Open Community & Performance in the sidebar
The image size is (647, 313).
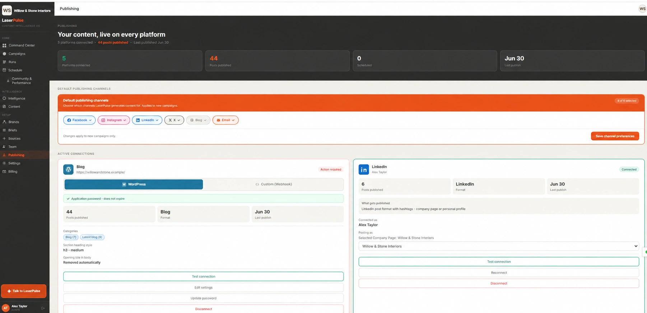pos(22,81)
